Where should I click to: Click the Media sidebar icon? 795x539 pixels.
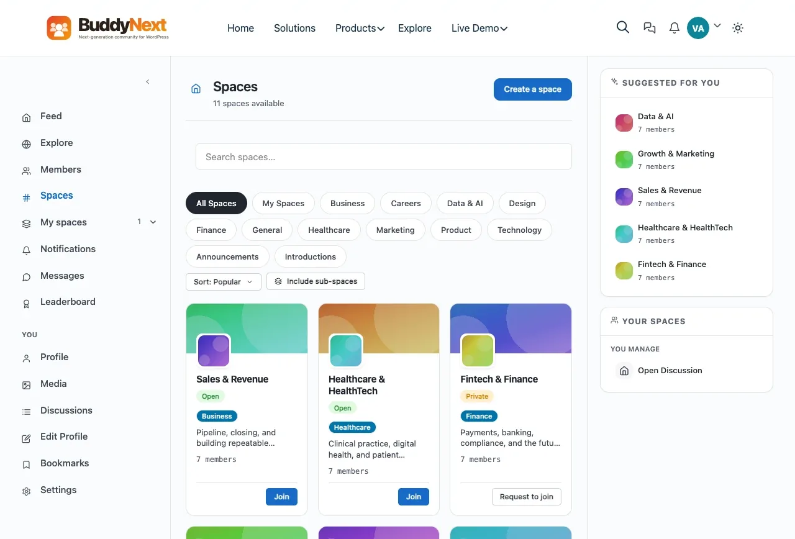click(x=26, y=385)
